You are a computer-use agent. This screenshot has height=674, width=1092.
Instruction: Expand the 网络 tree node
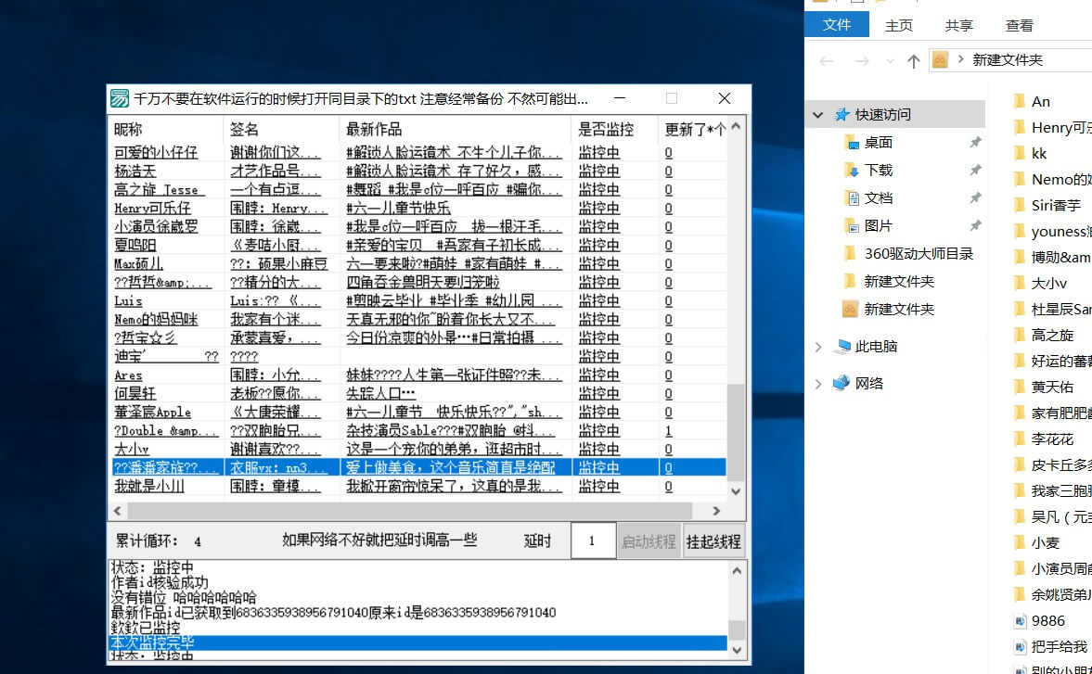818,383
